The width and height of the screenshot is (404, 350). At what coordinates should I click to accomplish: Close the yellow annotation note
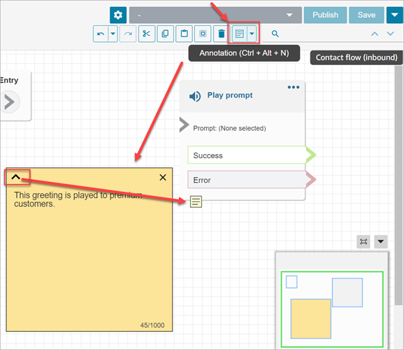(163, 177)
